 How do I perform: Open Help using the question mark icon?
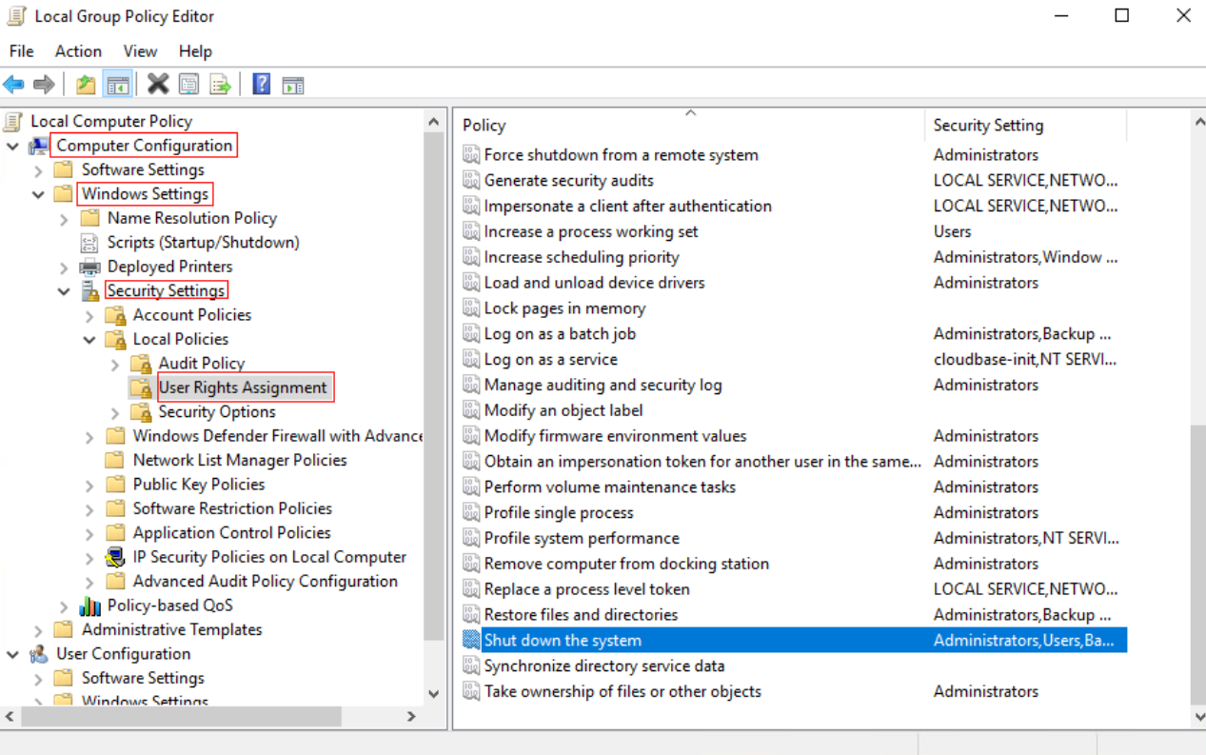261,85
